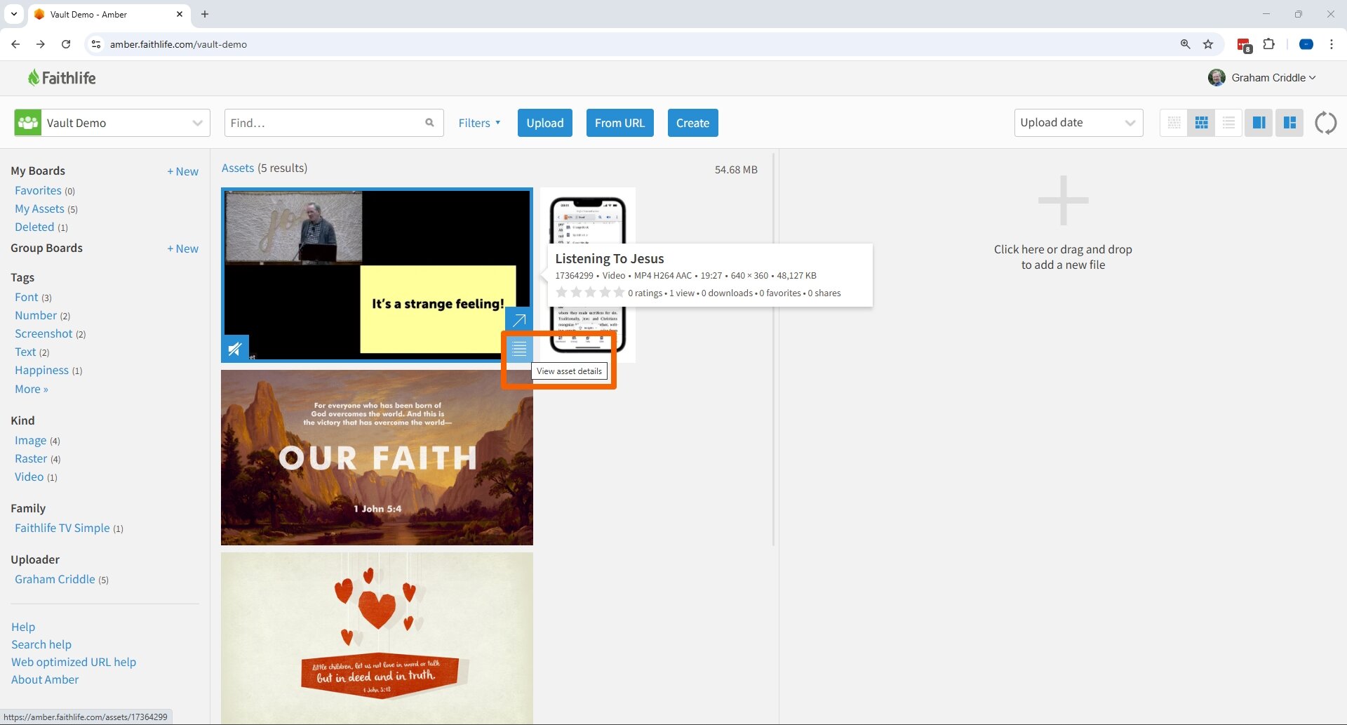1347x725 pixels.
Task: Click the blue Chrome profile icon
Action: coord(1306,44)
